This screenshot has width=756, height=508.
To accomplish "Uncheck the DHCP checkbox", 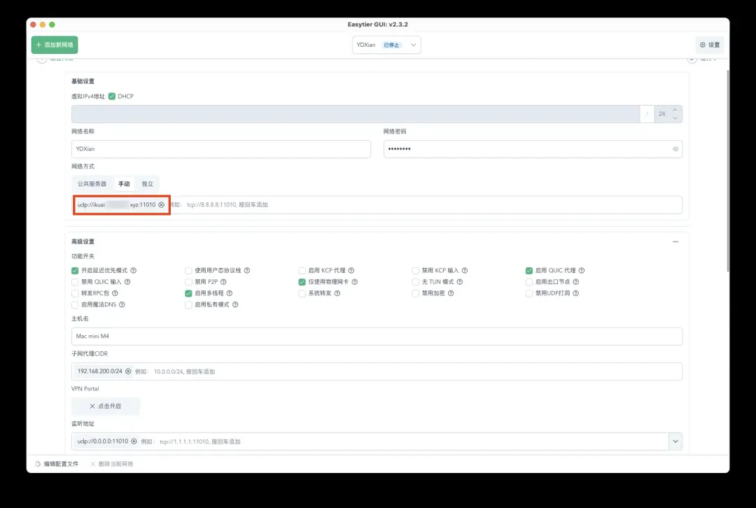I will pos(112,97).
